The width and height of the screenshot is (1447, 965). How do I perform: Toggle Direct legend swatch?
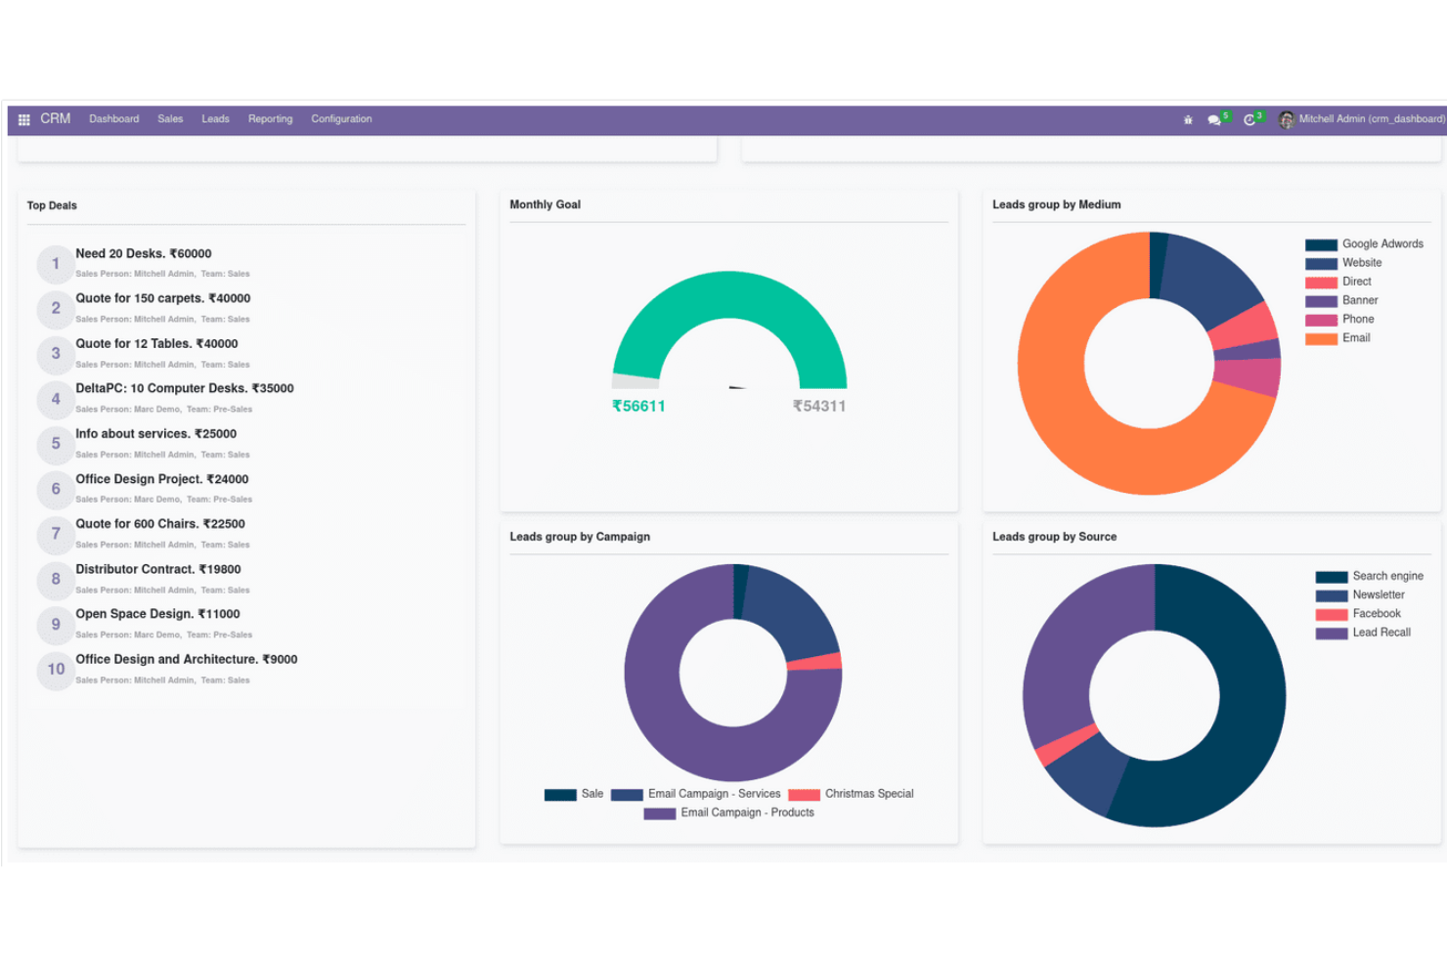coord(1321,282)
